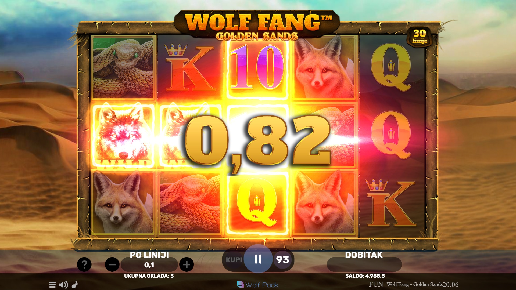Open the hamburger menu icon
Screen dimensions: 516x290
pyautogui.click(x=52, y=285)
